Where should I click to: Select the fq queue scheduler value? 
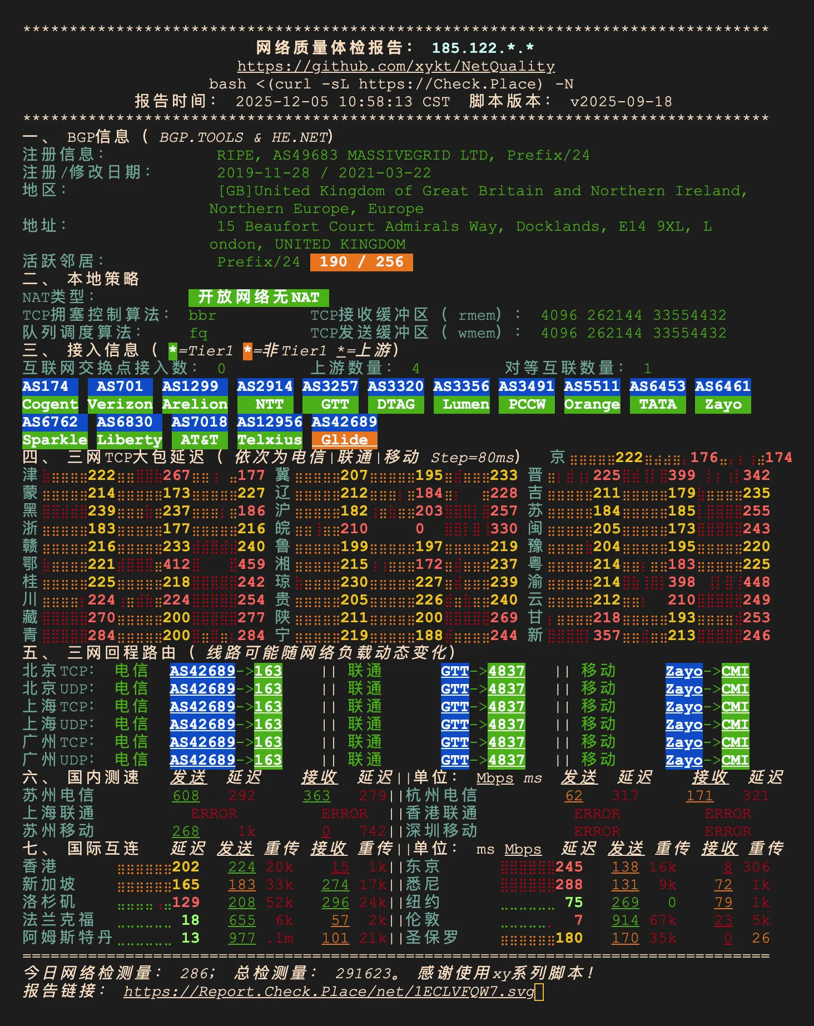pos(198,333)
